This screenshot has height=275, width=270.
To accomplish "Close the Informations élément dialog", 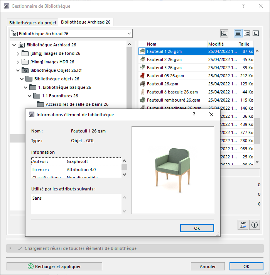I will pyautogui.click(x=211, y=115).
